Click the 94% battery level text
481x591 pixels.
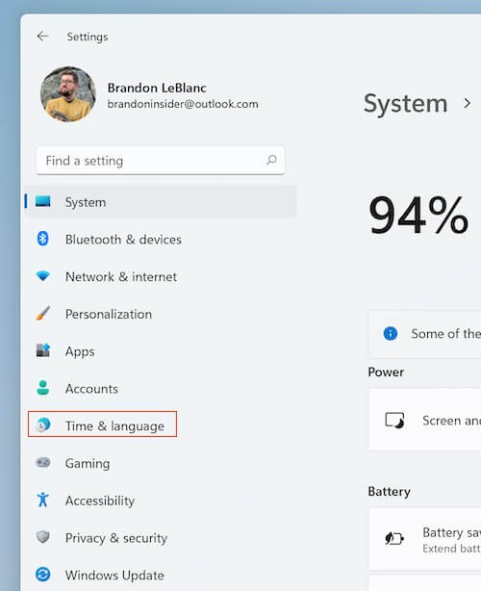tap(418, 216)
